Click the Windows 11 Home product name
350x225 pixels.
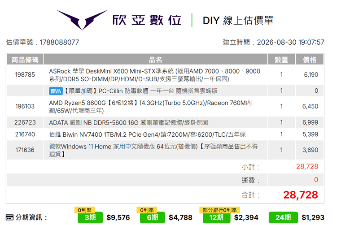153,150
